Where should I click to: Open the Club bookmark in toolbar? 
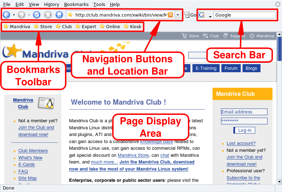64,27
